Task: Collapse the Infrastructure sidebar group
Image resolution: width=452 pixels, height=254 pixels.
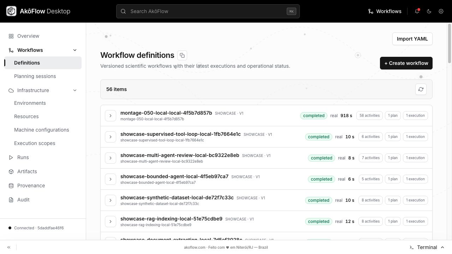Action: pos(75,90)
